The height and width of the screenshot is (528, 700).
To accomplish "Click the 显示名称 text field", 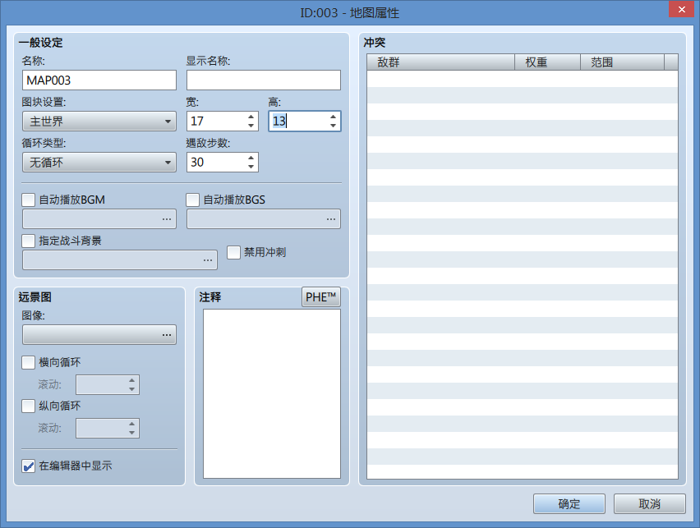I will tap(264, 80).
